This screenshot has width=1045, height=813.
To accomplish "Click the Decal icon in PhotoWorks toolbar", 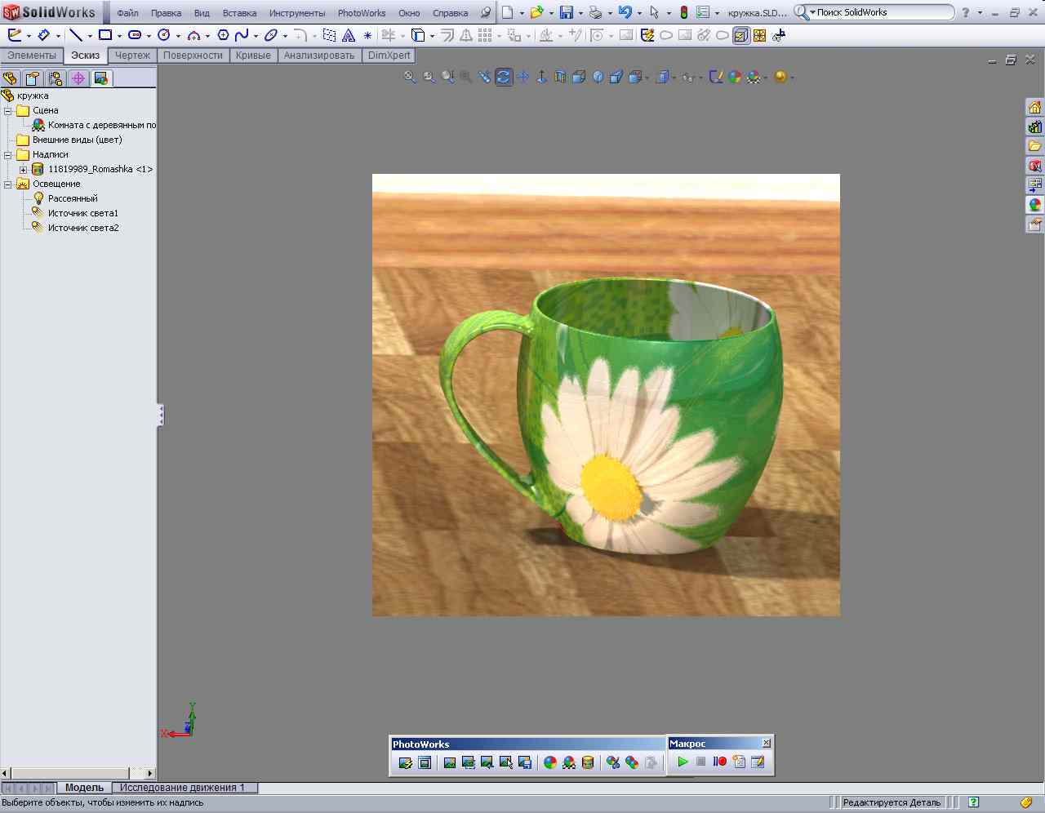I will click(x=588, y=762).
